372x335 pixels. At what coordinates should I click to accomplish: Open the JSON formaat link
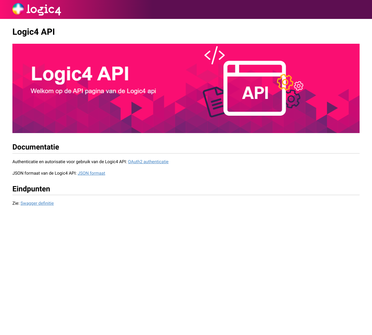pos(91,173)
